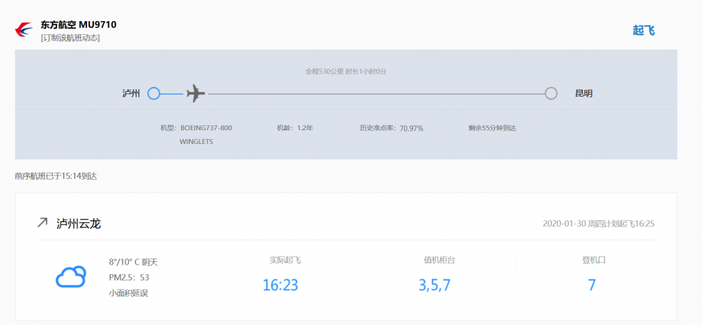
Task: Click the 小面积延误 delay status text
Action: tap(128, 294)
